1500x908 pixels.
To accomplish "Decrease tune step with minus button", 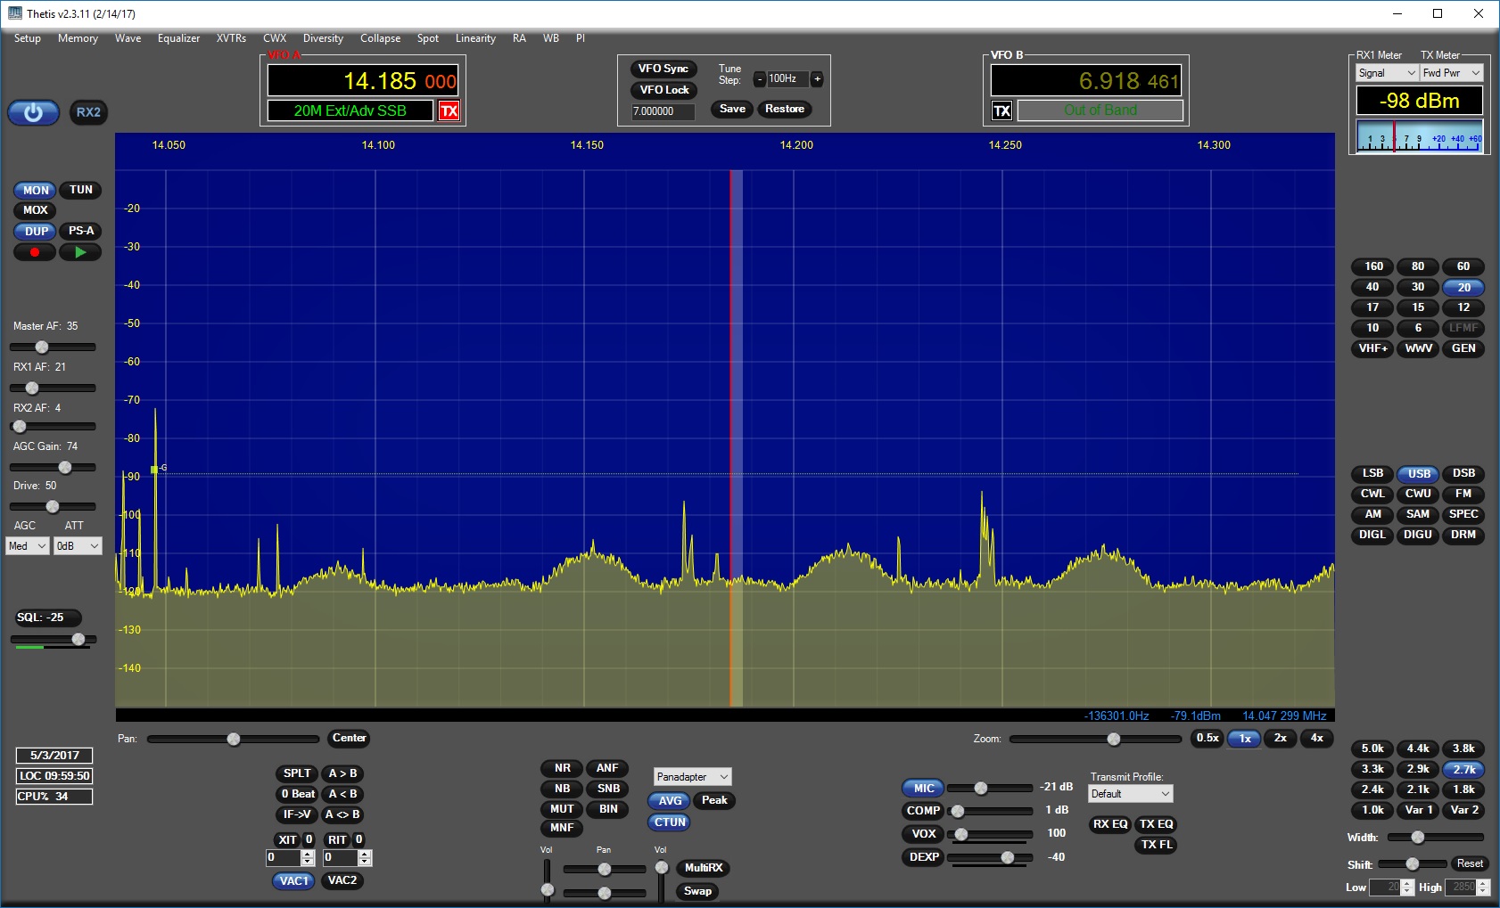I will pos(759,79).
